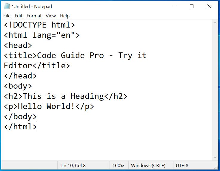220x171 pixels.
Task: Close the Notepad window
Action: click(209, 6)
